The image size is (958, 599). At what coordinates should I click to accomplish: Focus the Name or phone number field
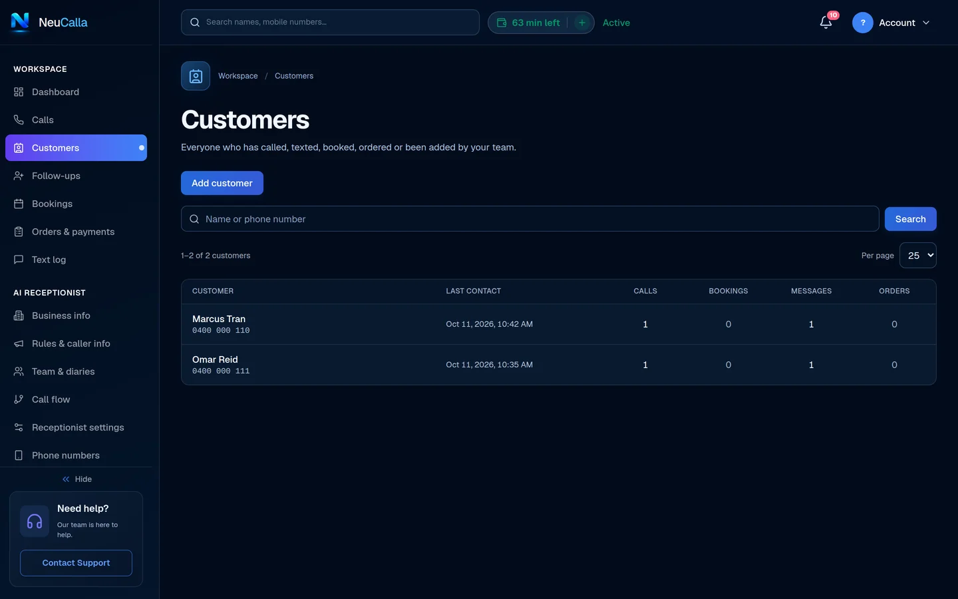pos(530,219)
